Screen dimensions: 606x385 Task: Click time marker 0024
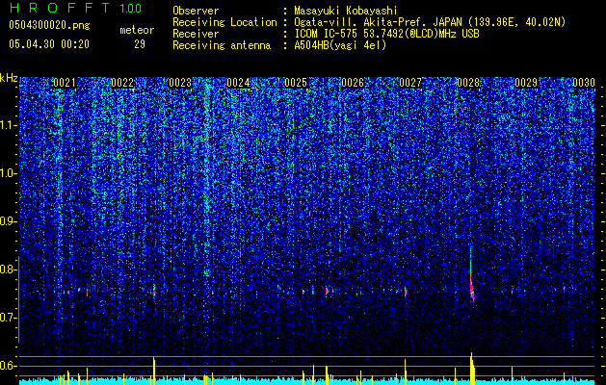[238, 83]
